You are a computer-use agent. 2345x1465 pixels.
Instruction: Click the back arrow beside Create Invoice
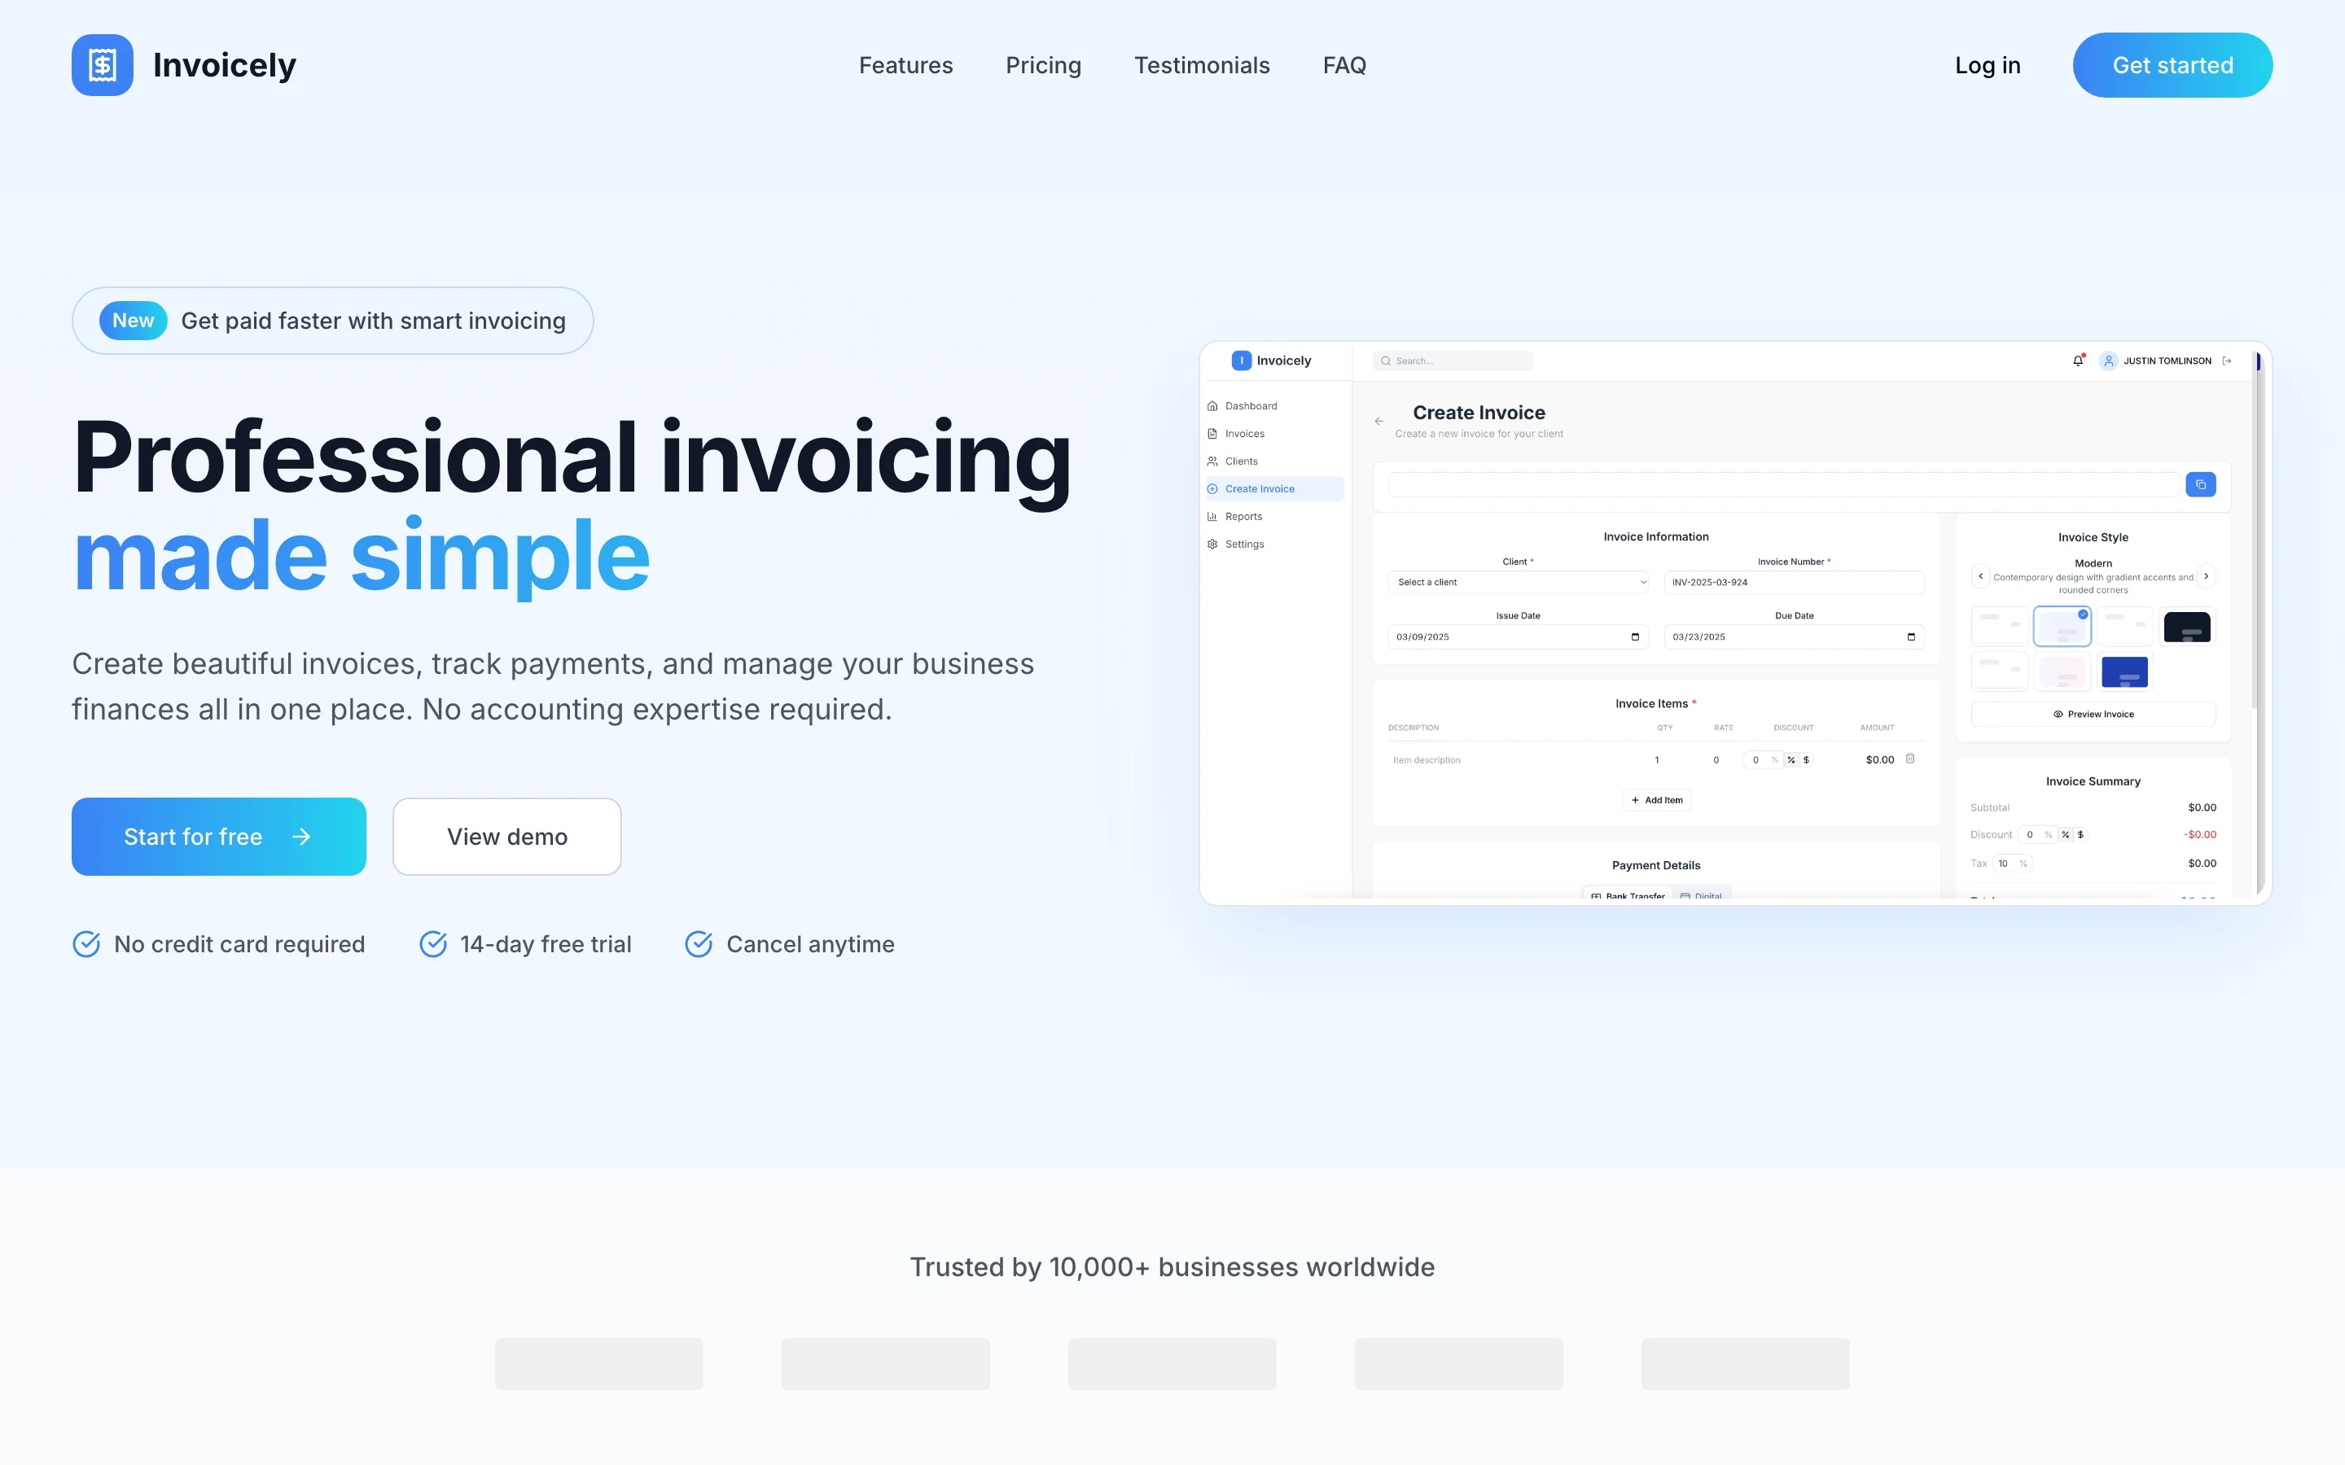point(1378,422)
